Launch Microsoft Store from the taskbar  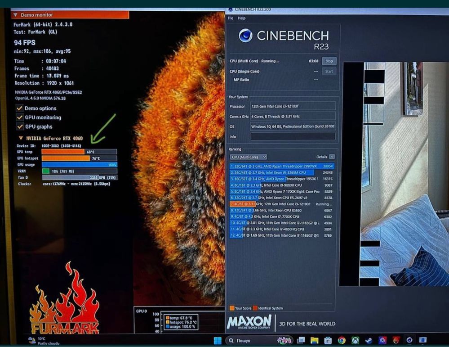[328, 340]
